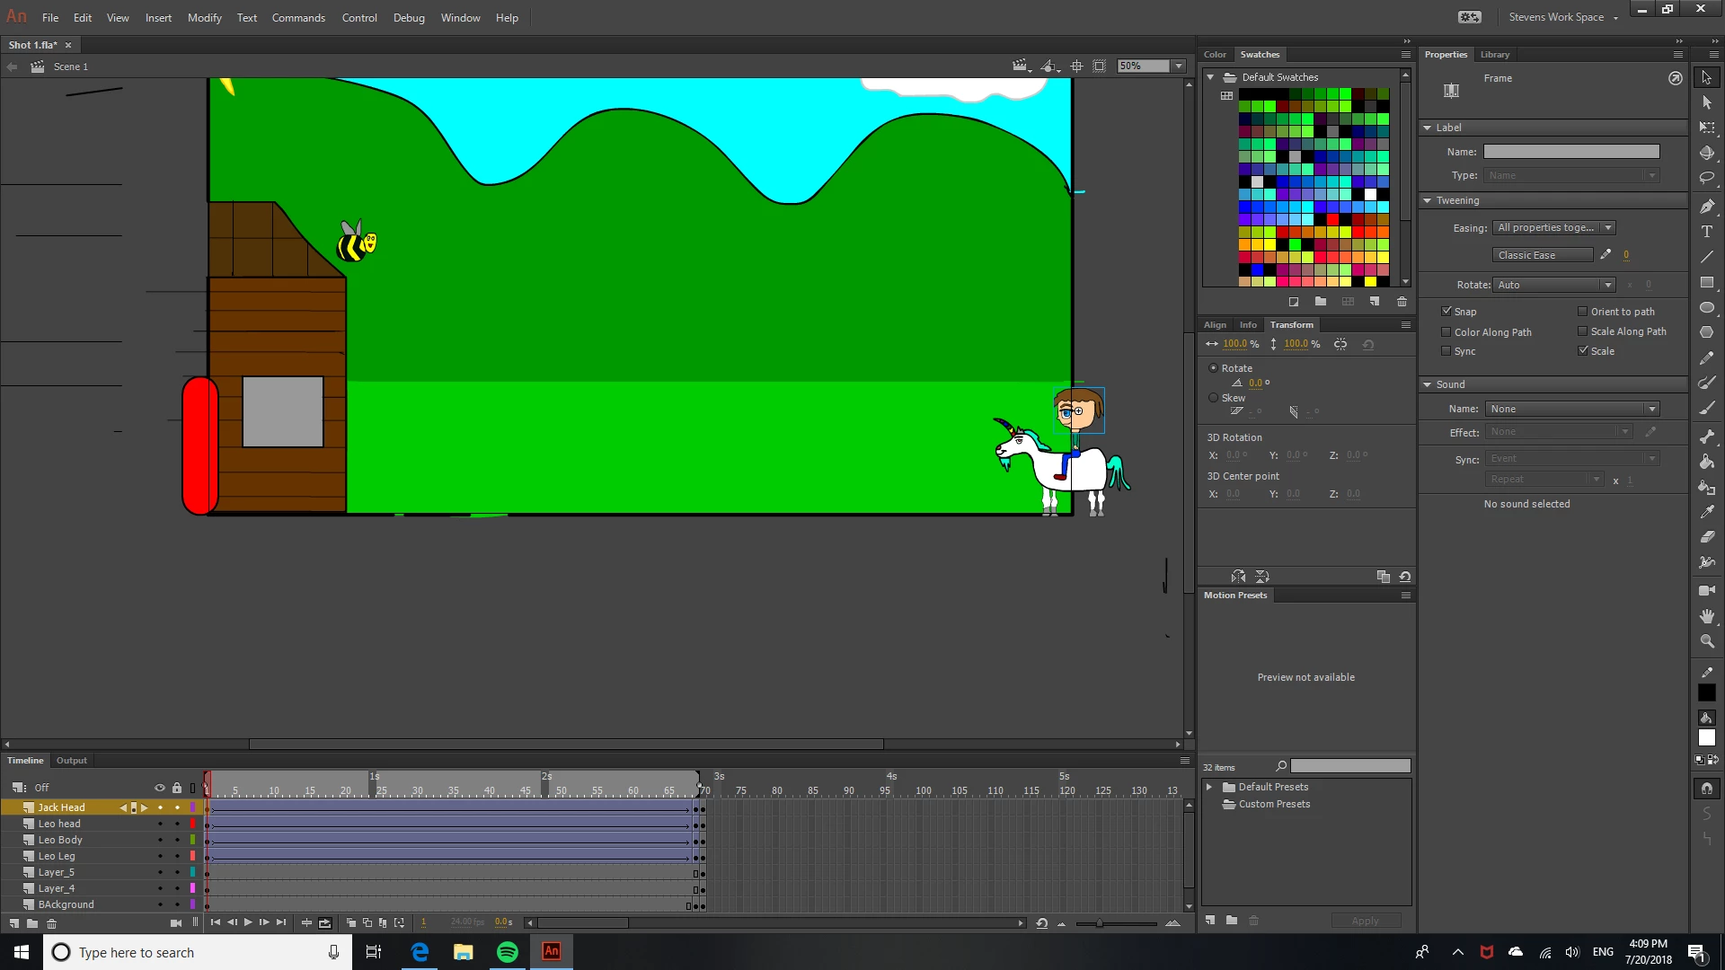Select the Skew radio button
The height and width of the screenshot is (970, 1725).
pos(1214,398)
